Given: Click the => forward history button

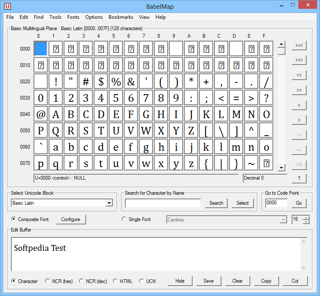Looking at the screenshot, I should click(299, 150).
